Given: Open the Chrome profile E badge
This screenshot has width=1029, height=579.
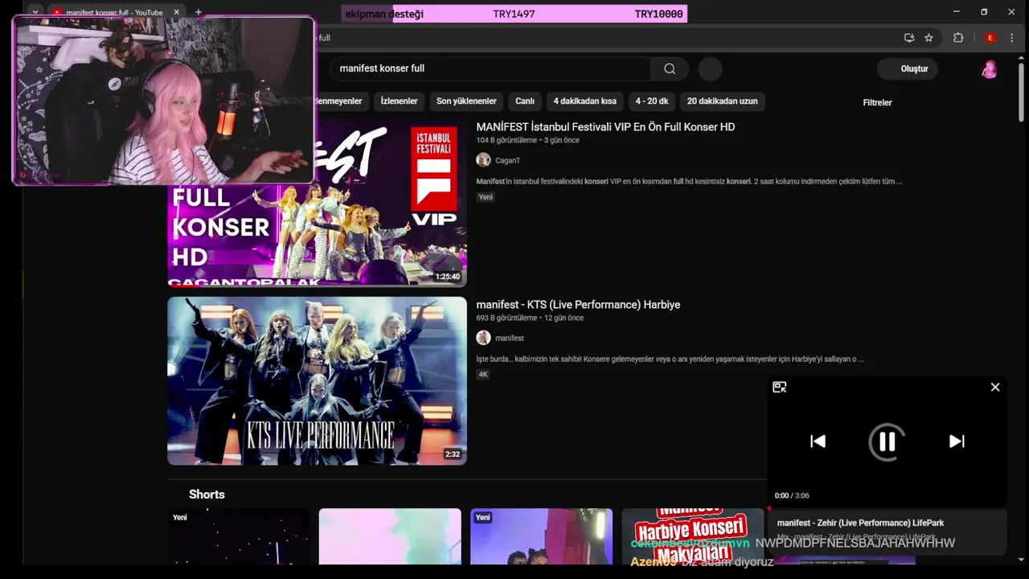Looking at the screenshot, I should [990, 38].
